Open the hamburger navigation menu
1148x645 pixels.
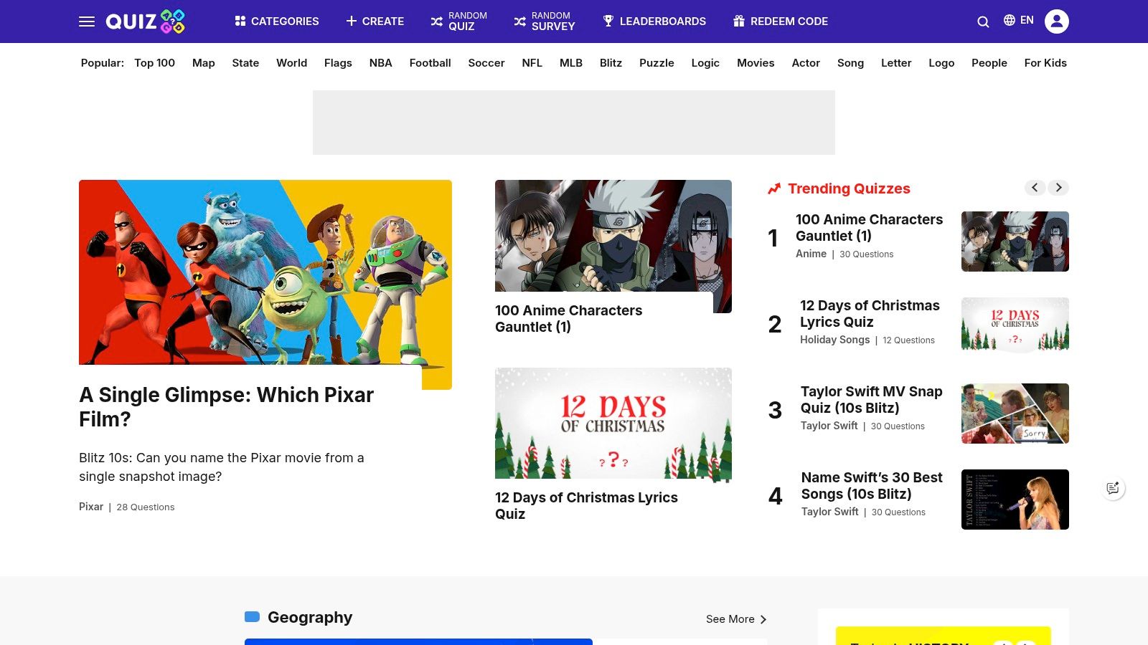tap(87, 21)
